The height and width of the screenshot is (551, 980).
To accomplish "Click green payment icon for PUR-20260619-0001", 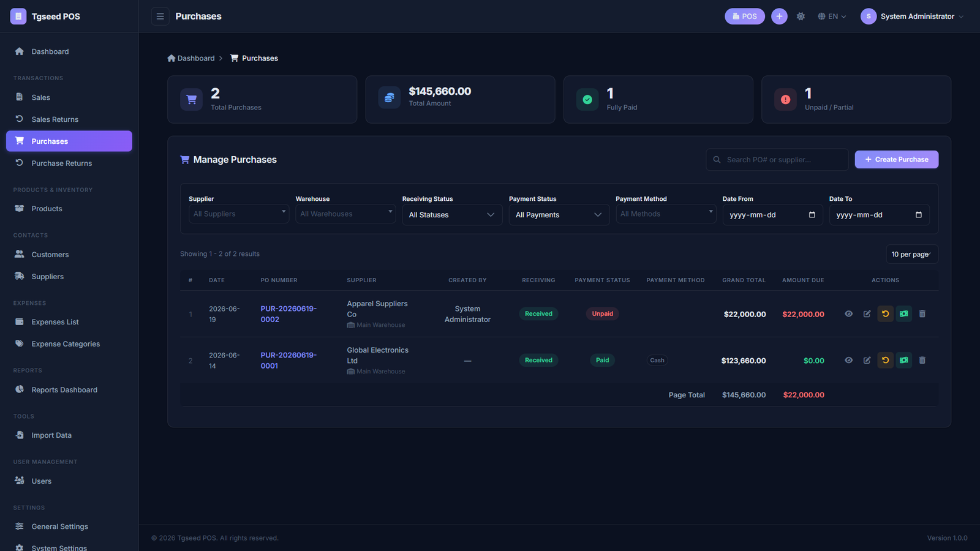I will pos(903,361).
